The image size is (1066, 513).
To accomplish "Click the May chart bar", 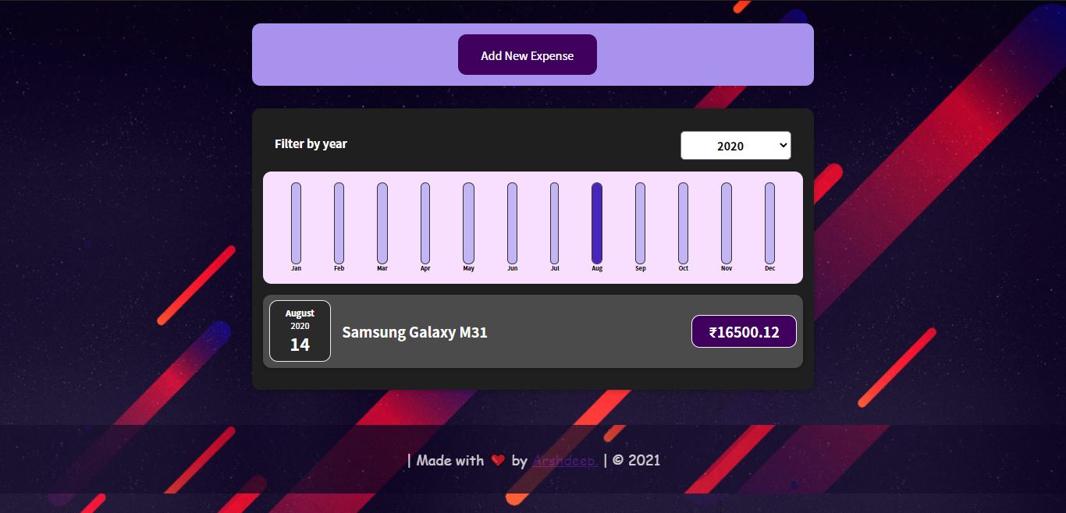I will tap(468, 223).
